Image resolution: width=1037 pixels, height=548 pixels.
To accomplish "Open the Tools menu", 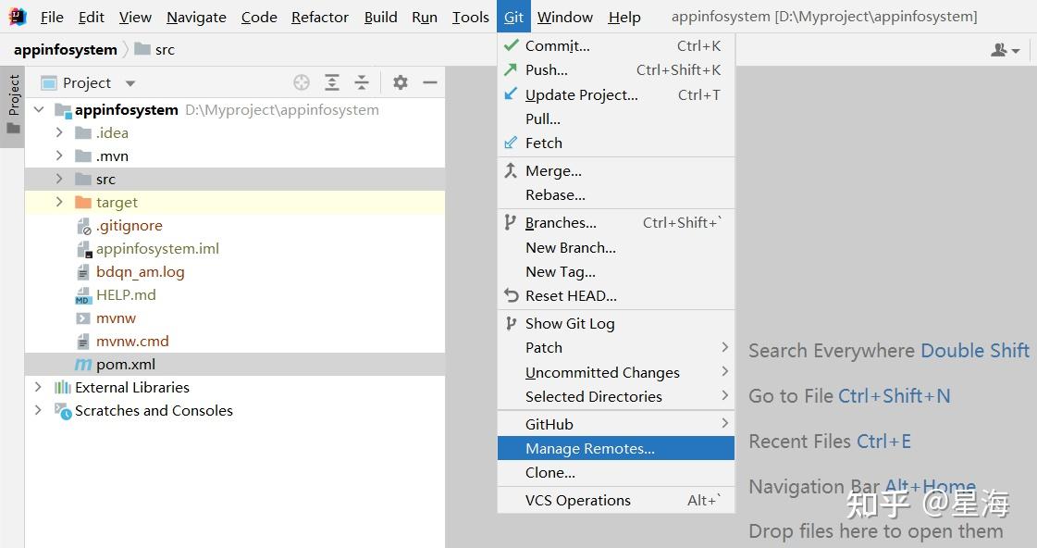I will (x=470, y=17).
